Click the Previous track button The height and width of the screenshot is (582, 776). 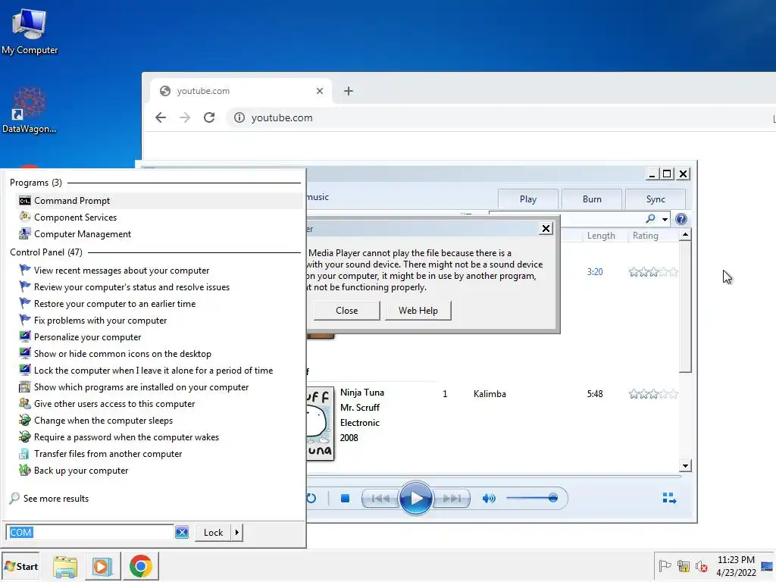click(380, 499)
